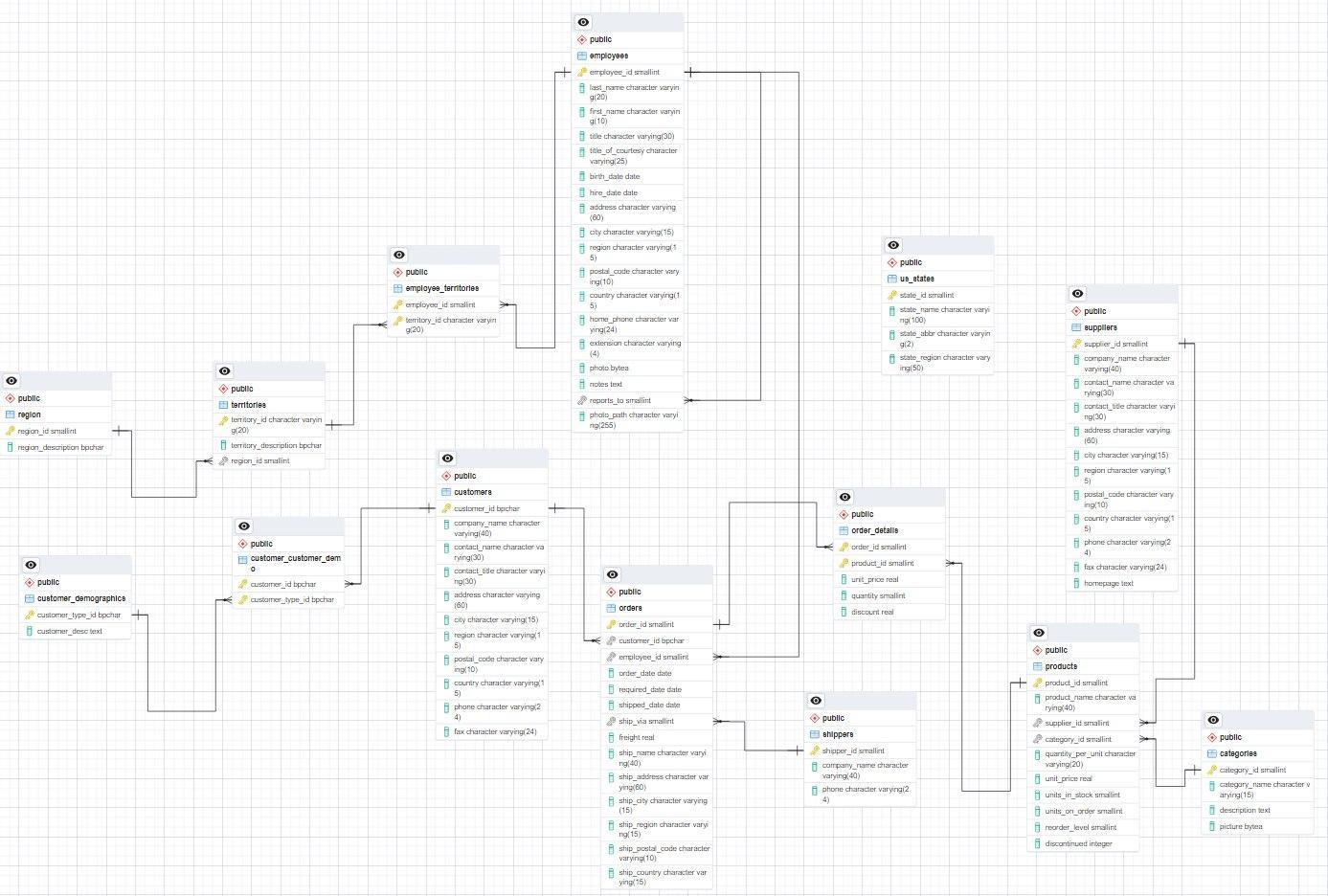Click the region_description bpchar column
The image size is (1328, 896).
pos(56,447)
